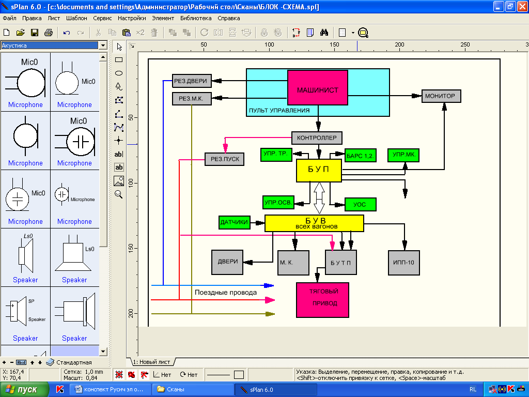This screenshot has width=529, height=397.
Task: Select the insert image tool
Action: [119, 181]
